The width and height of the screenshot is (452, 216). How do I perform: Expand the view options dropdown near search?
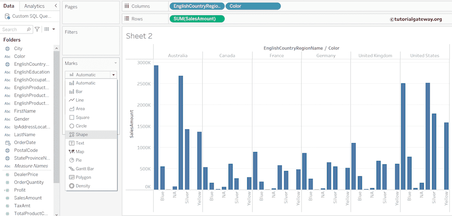point(53,30)
